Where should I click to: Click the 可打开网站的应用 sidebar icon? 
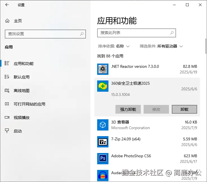[7, 104]
